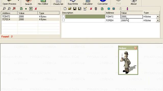Image resolution: width=163 pixels, height=91 pixels.
Task: Click the small green diamond add icon
Action: 26,9
